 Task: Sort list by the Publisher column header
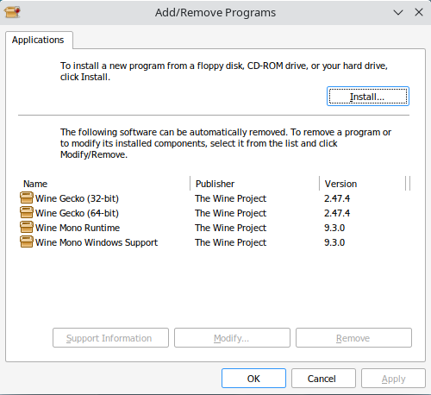(255, 184)
